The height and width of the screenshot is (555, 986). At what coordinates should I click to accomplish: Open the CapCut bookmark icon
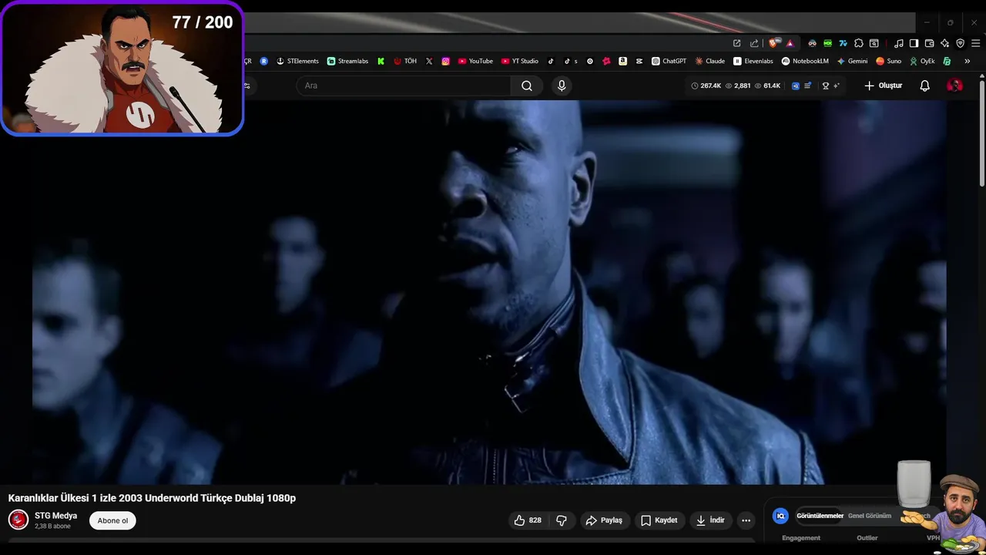(639, 61)
